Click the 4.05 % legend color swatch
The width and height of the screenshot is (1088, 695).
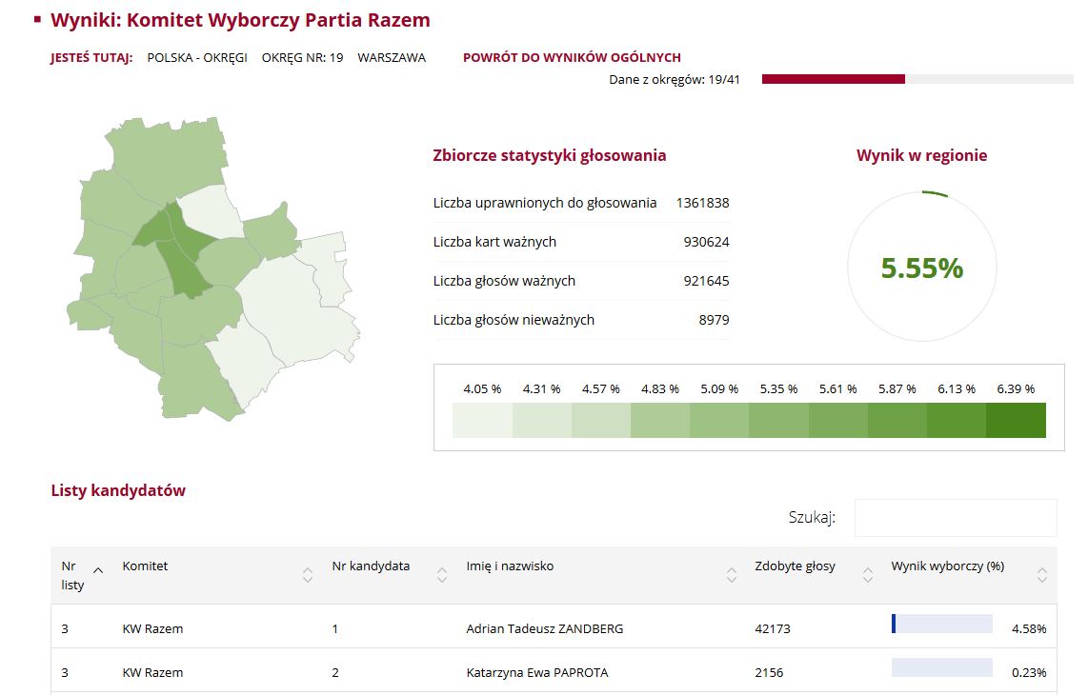482,420
